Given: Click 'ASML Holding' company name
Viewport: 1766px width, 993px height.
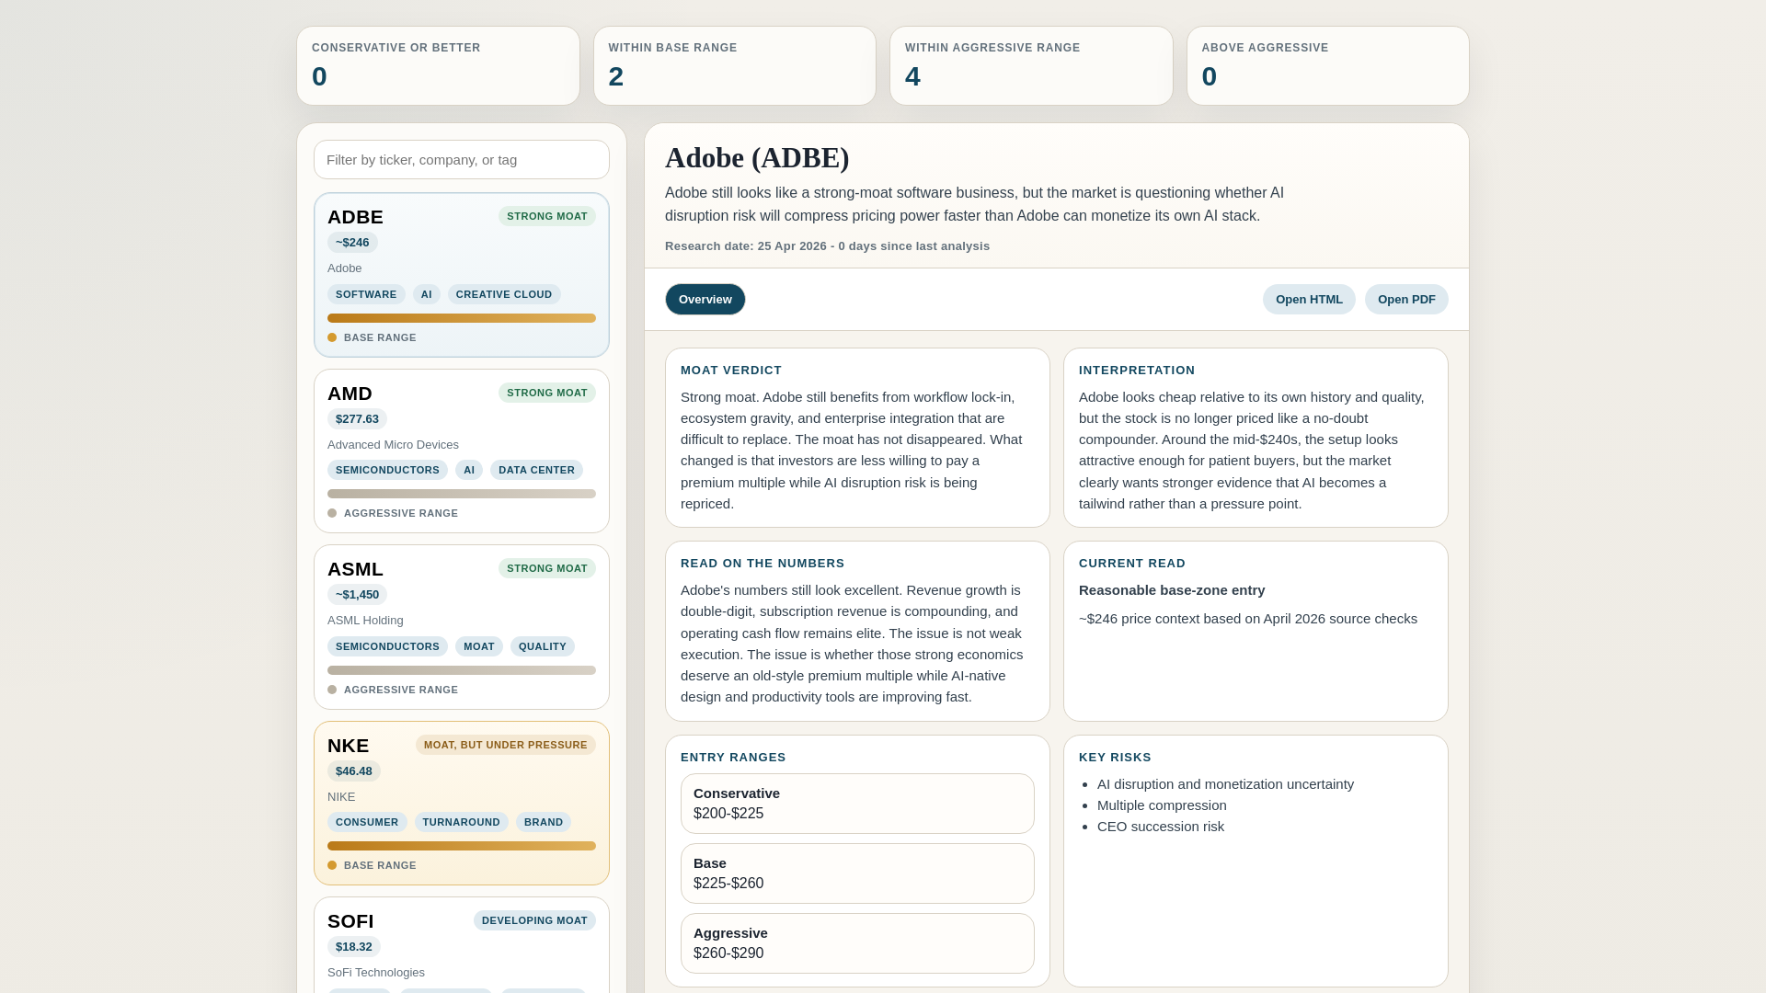Looking at the screenshot, I should [x=365, y=621].
